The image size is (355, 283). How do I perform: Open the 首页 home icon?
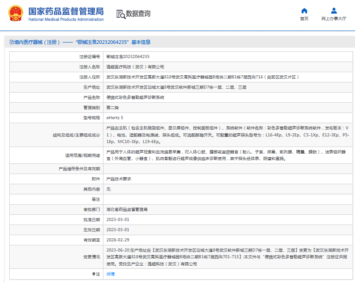(304, 11)
